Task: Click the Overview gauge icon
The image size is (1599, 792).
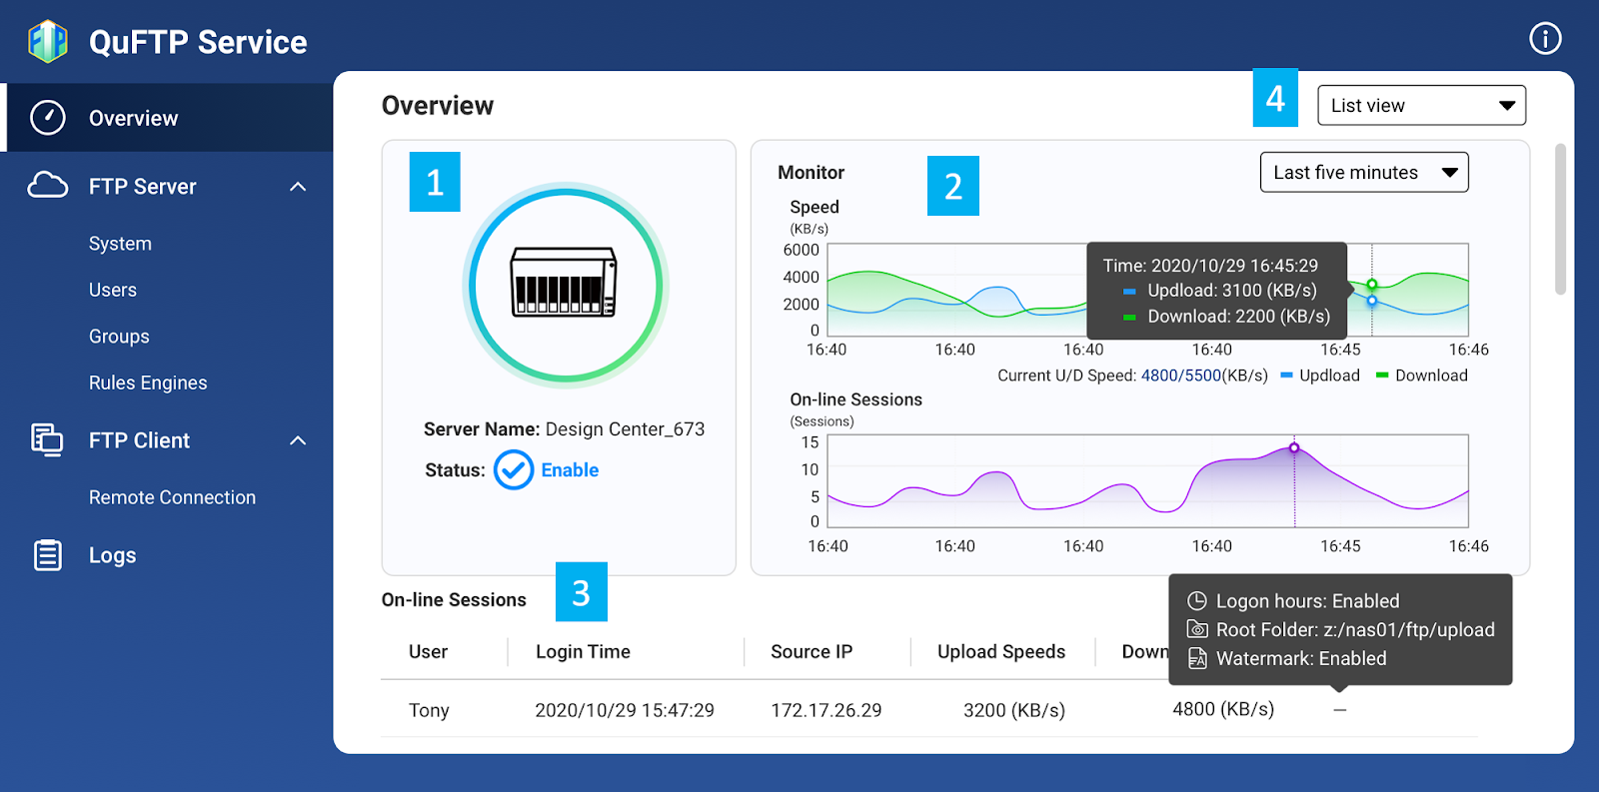Action: click(x=48, y=118)
